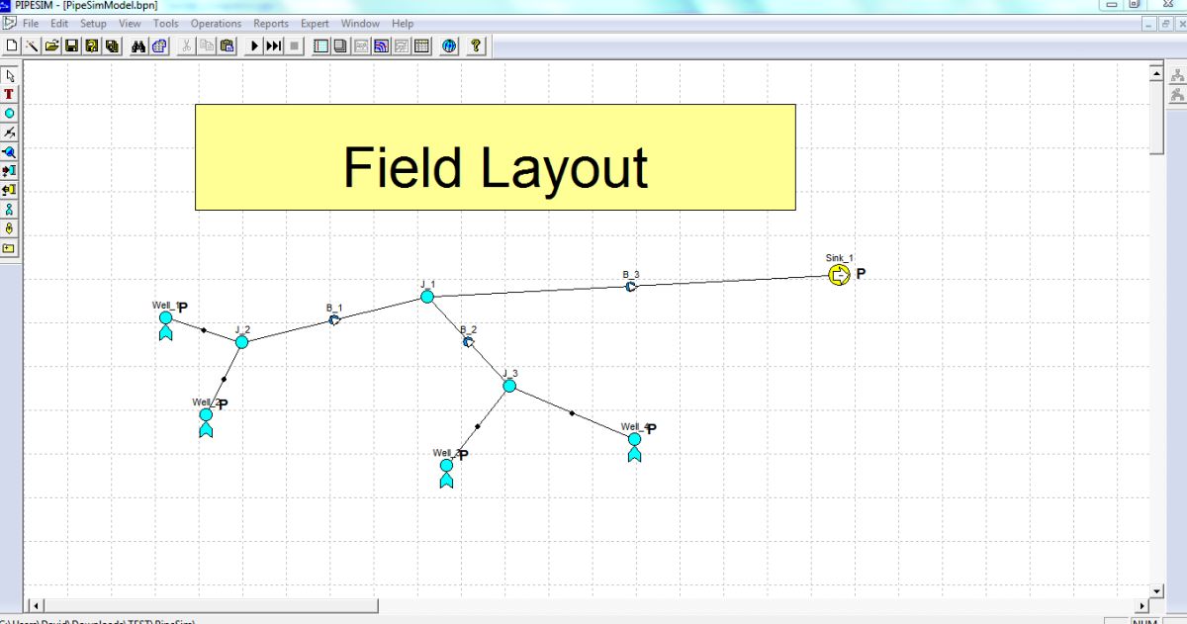This screenshot has height=624, width=1187.
Task: Click the globe toolbar icon
Action: pyautogui.click(x=449, y=45)
